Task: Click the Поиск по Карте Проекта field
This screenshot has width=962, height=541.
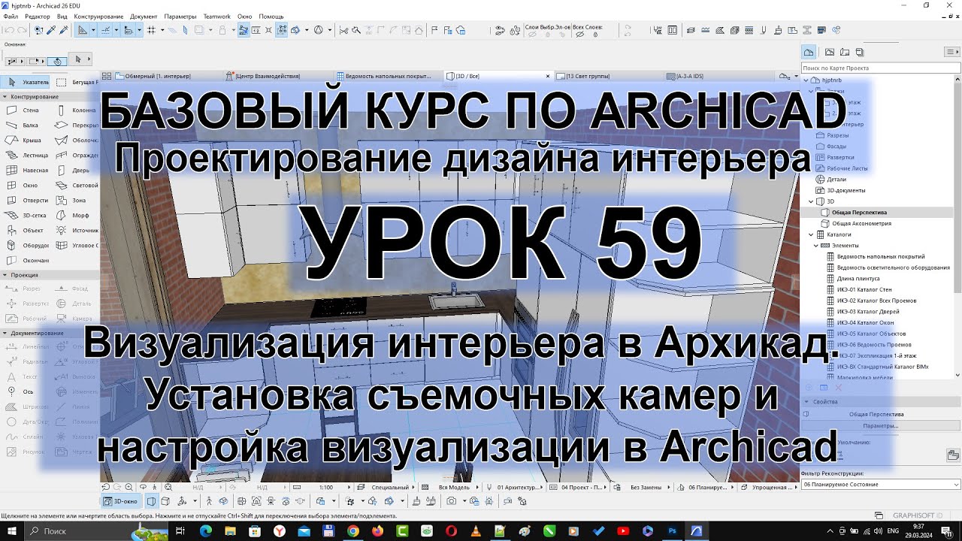Action: [x=879, y=68]
